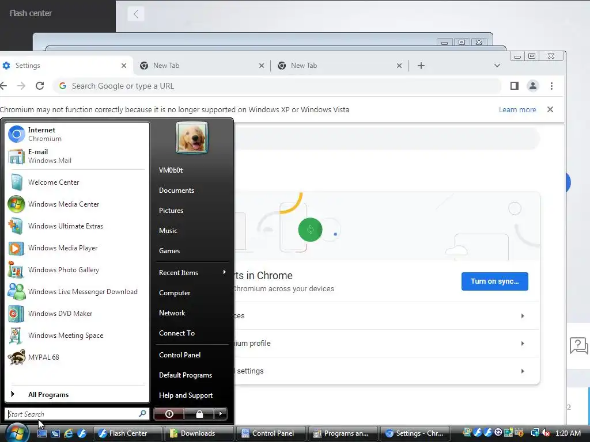Open Windows Photo Gallery
Viewport: 590px width, 442px height.
tap(77, 270)
